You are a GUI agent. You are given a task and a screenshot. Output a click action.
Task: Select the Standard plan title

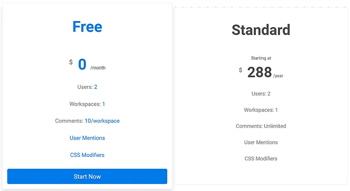(x=261, y=30)
